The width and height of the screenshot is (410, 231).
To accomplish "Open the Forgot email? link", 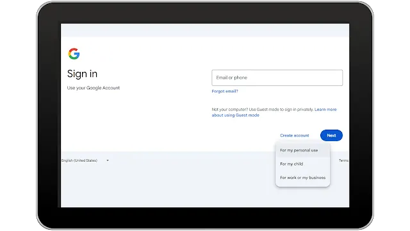I will [x=225, y=91].
